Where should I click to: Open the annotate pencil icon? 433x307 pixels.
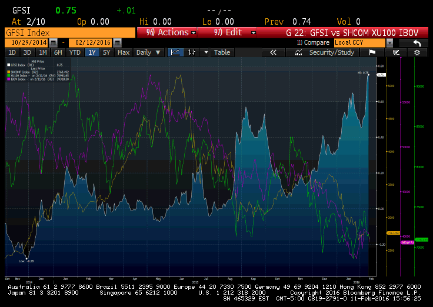click(396, 52)
